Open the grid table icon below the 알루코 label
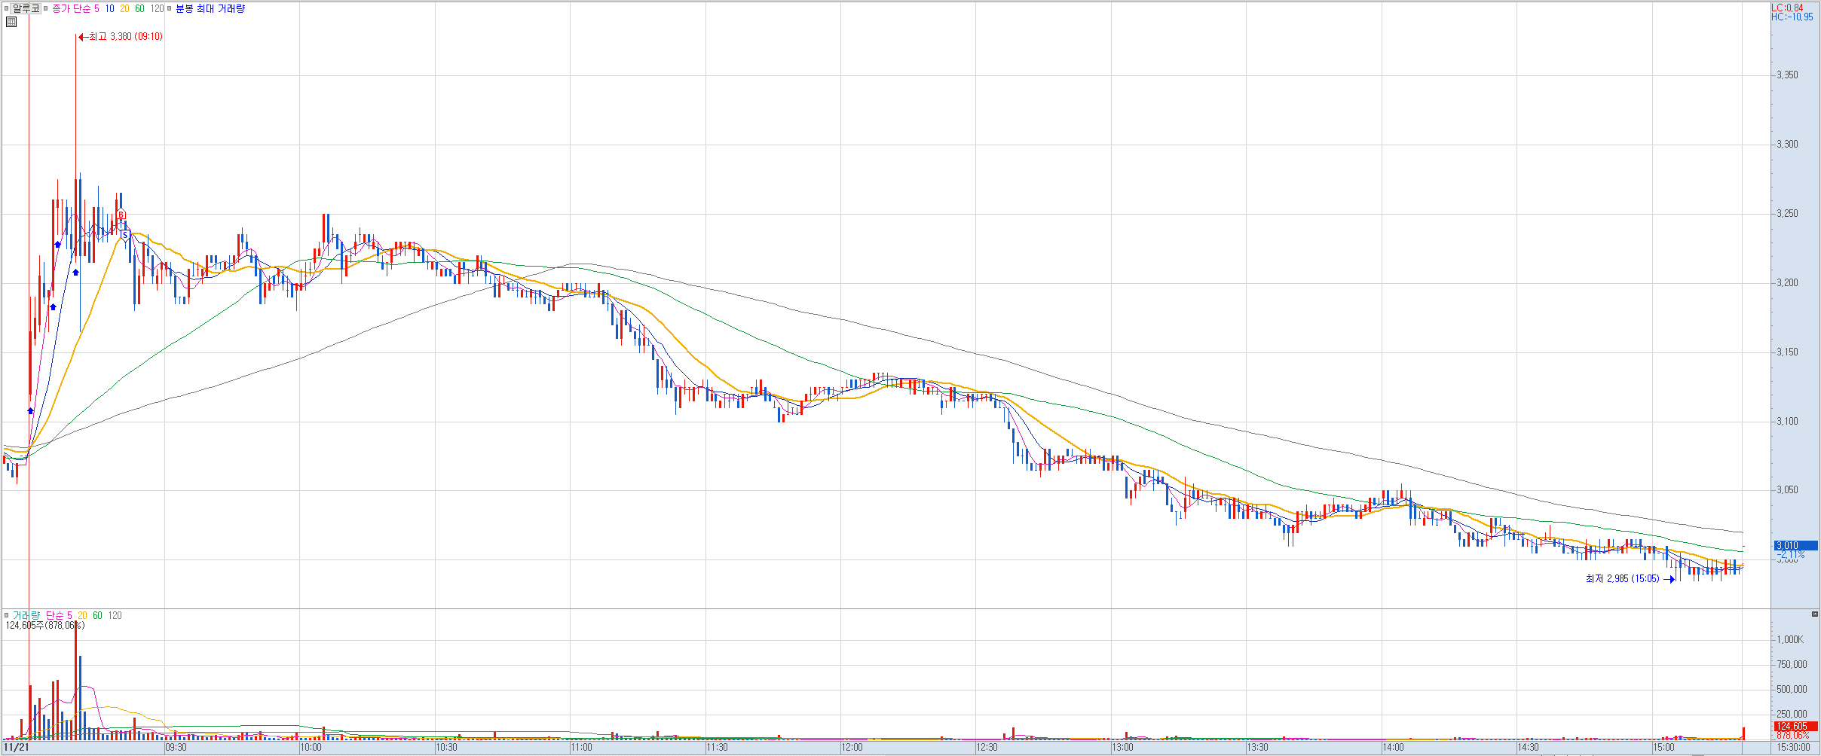 [11, 22]
